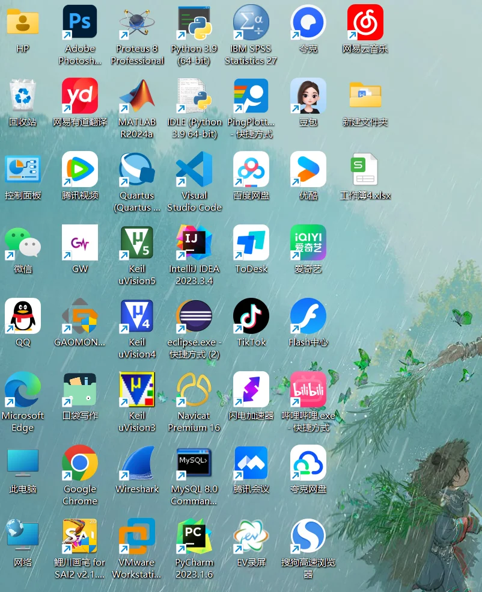Image resolution: width=482 pixels, height=592 pixels.
Task: Open 百度网盘 cloud drive
Action: [x=251, y=169]
